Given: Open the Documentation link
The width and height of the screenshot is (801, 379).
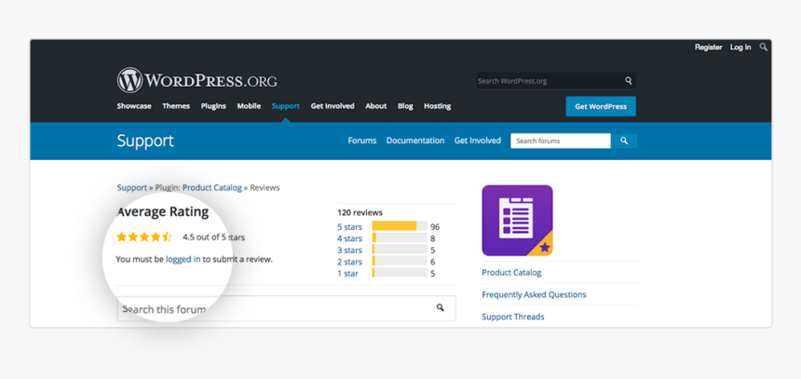Looking at the screenshot, I should click(415, 141).
